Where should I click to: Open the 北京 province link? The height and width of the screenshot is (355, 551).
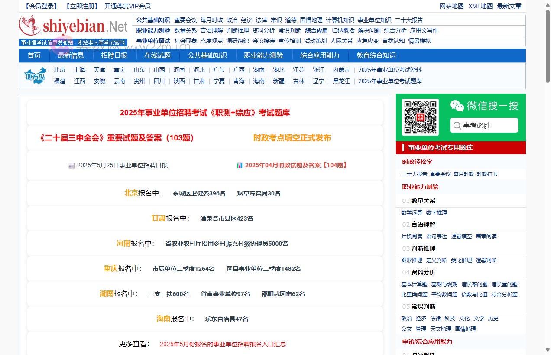click(x=59, y=69)
